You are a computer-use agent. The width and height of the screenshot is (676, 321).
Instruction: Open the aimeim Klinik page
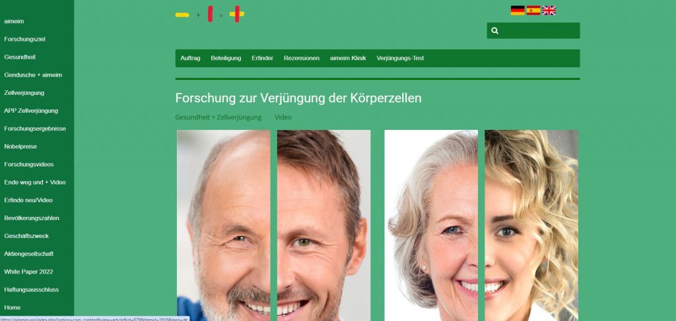tap(348, 58)
